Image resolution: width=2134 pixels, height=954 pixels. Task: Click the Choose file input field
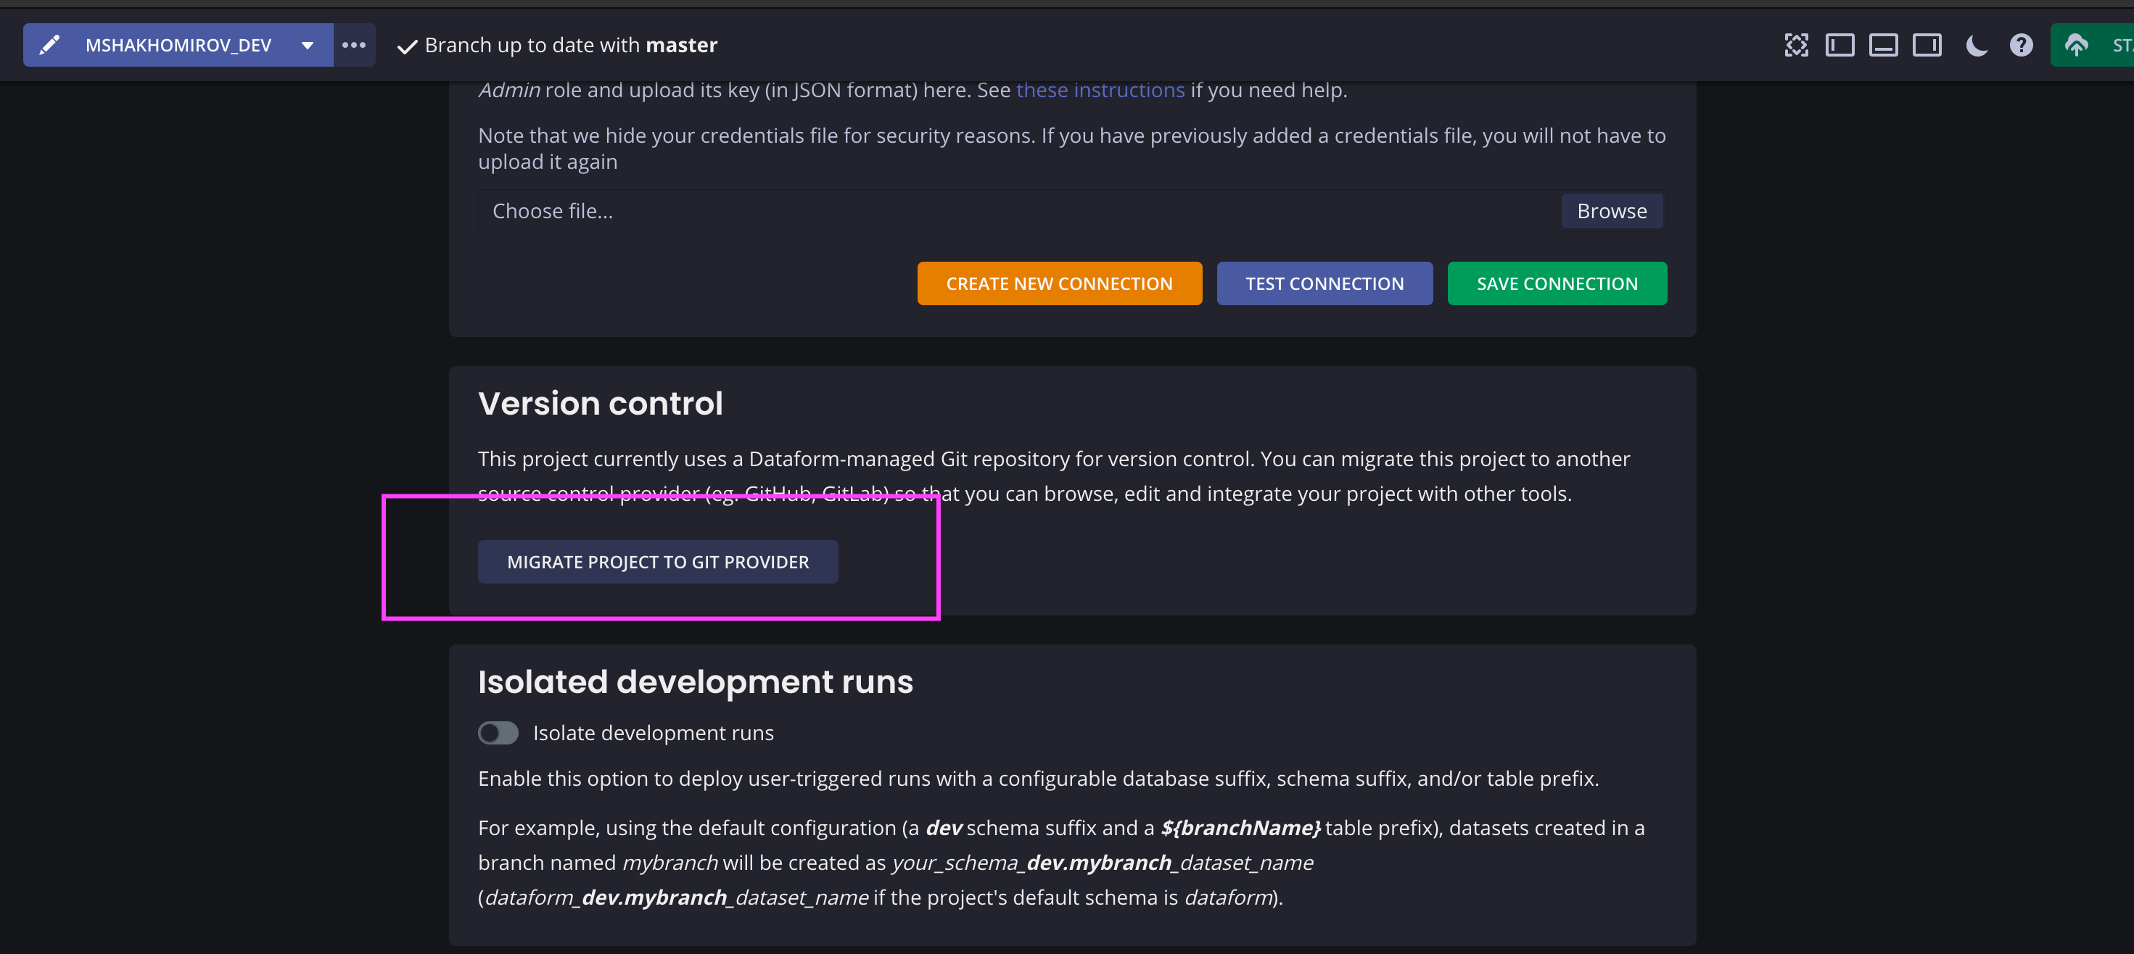(1018, 211)
